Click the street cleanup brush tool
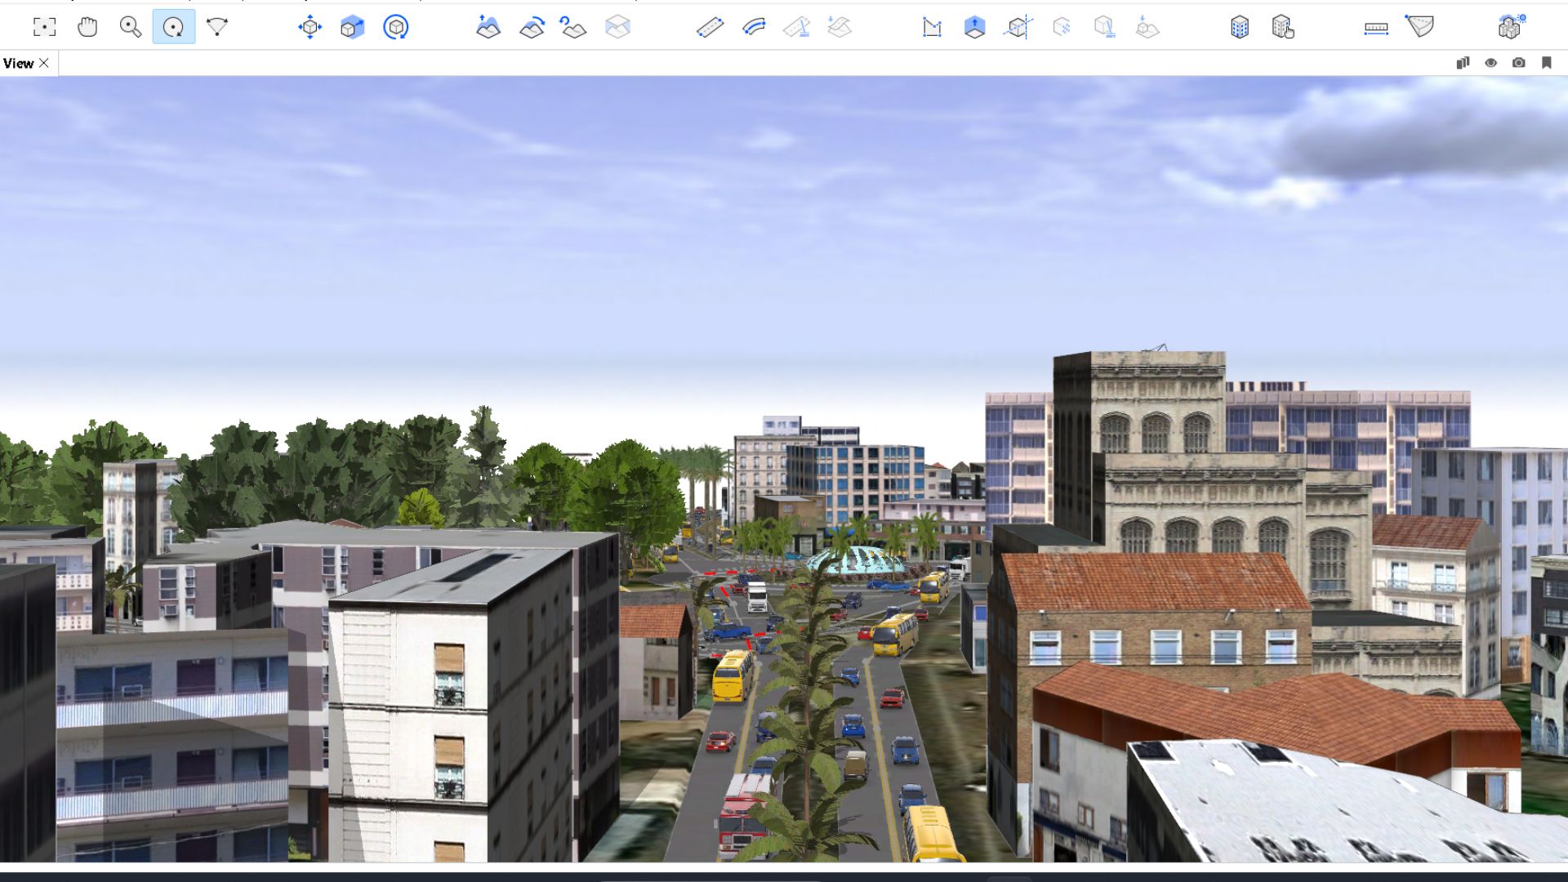Screen dimensions: 1568x882 (x=796, y=27)
